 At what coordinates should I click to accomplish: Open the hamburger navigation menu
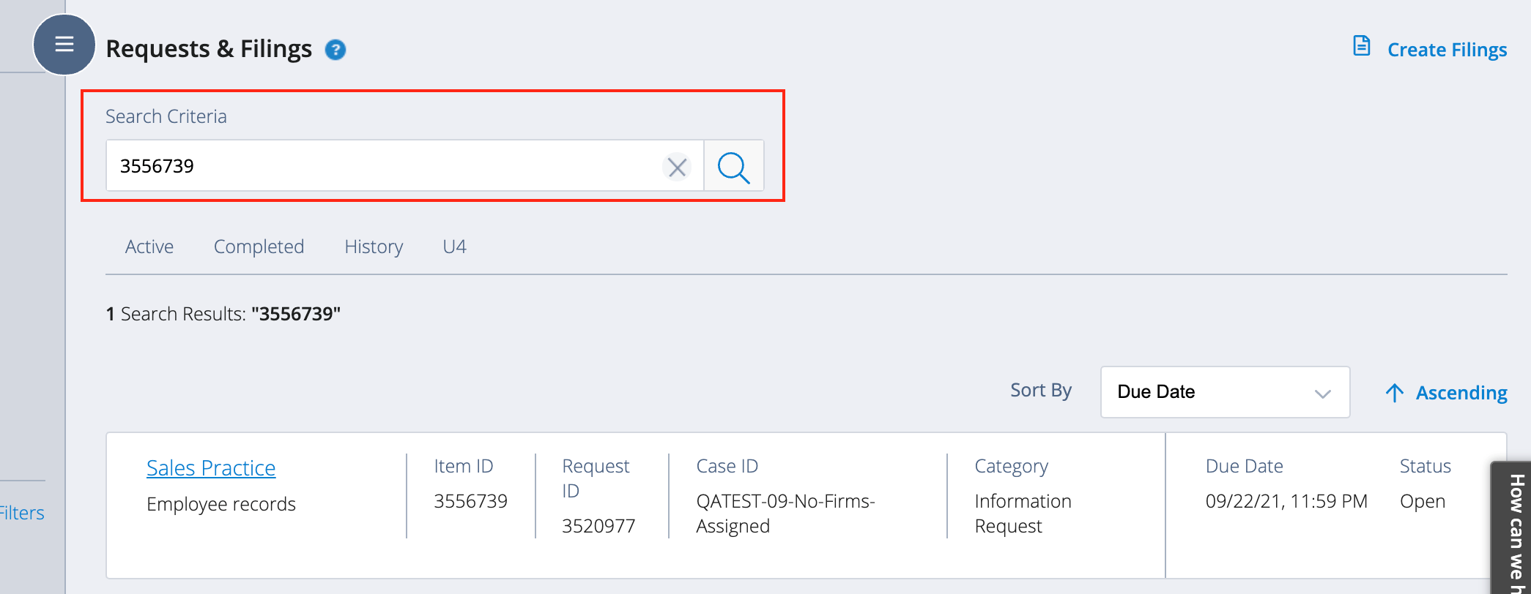(64, 44)
